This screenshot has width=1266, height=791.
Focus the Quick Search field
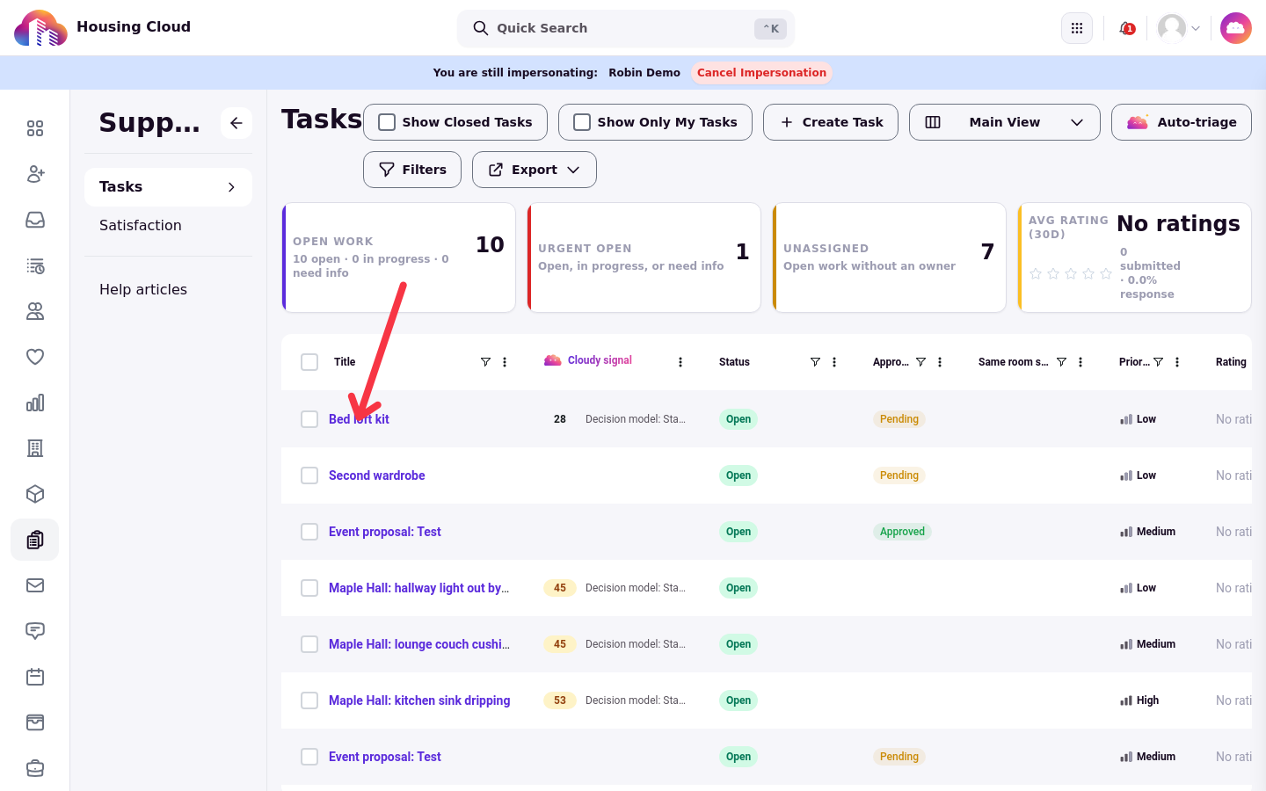626,28
